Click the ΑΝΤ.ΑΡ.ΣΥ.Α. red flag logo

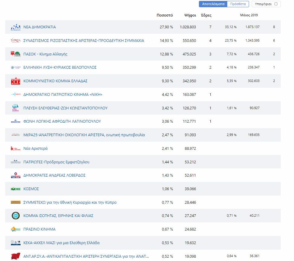pos(16,256)
